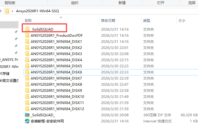Click the pin icon beside the fourth quick access entry
The height and width of the screenshot is (132, 198).
(x=16, y=53)
